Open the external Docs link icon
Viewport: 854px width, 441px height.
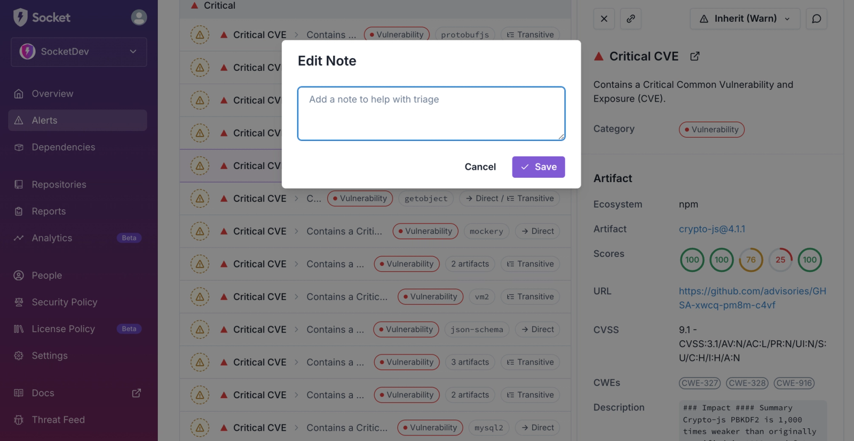pos(137,393)
